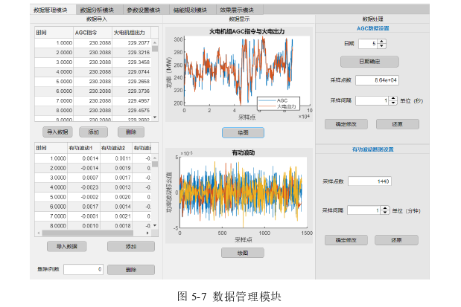Click the AGC entry in chart legend
The width and height of the screenshot is (461, 307).
tap(278, 100)
